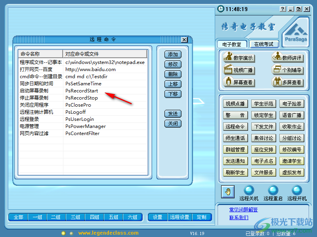
Task: Click 群组管理 button
Action: pyautogui.click(x=235, y=150)
